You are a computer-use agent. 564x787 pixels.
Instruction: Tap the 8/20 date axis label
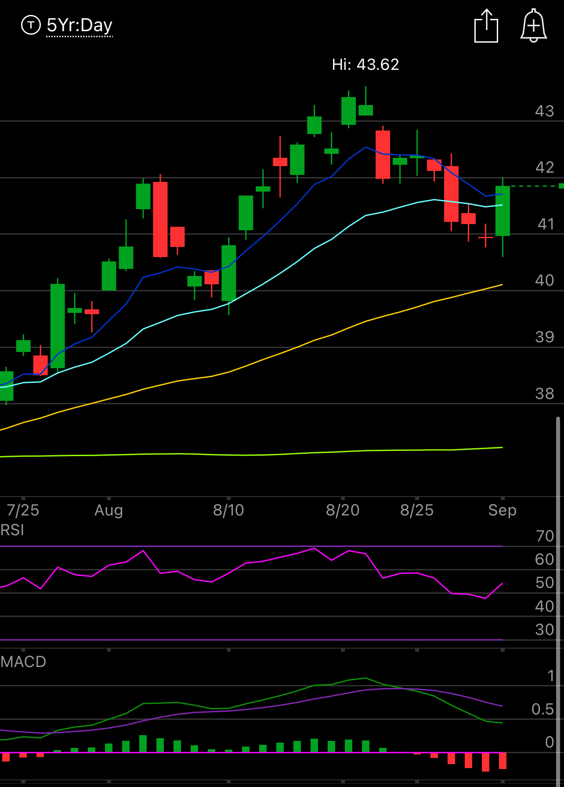coord(343,510)
